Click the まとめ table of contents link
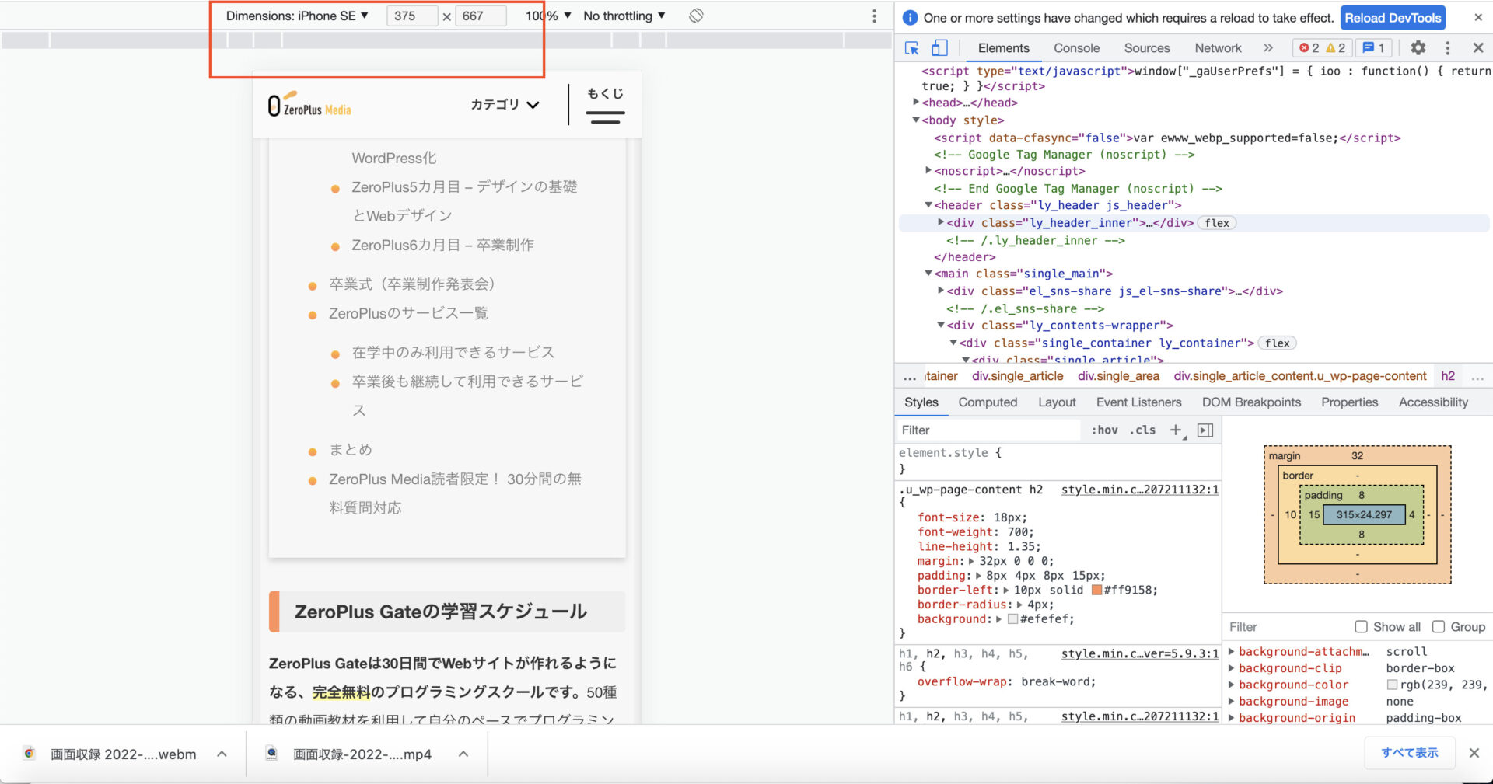 [x=351, y=450]
